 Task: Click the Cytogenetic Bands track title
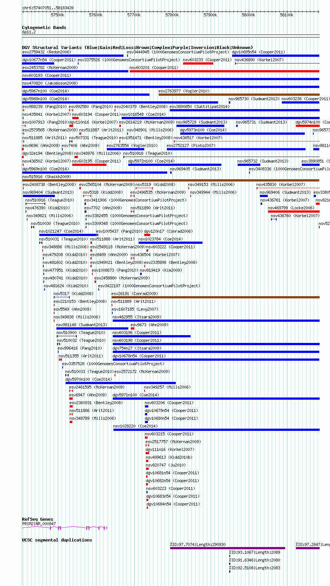tap(44, 27)
